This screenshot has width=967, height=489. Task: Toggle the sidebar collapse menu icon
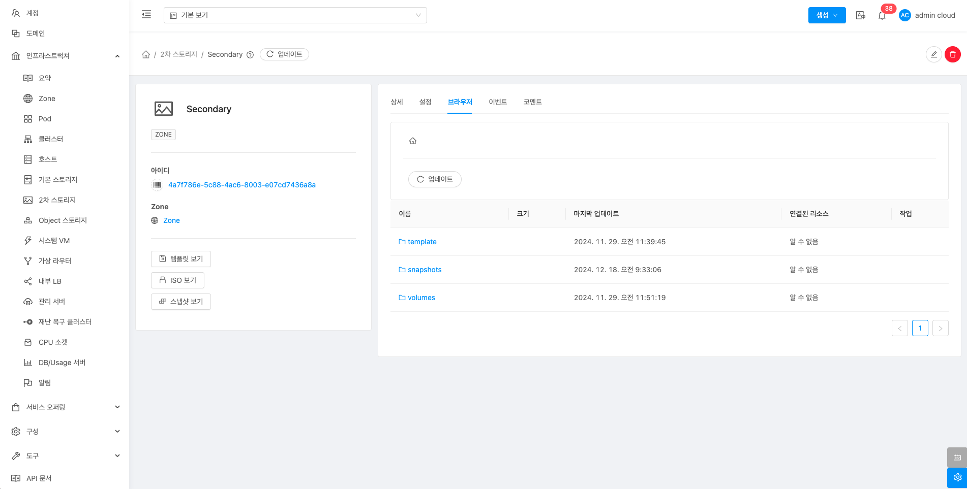[x=146, y=15]
